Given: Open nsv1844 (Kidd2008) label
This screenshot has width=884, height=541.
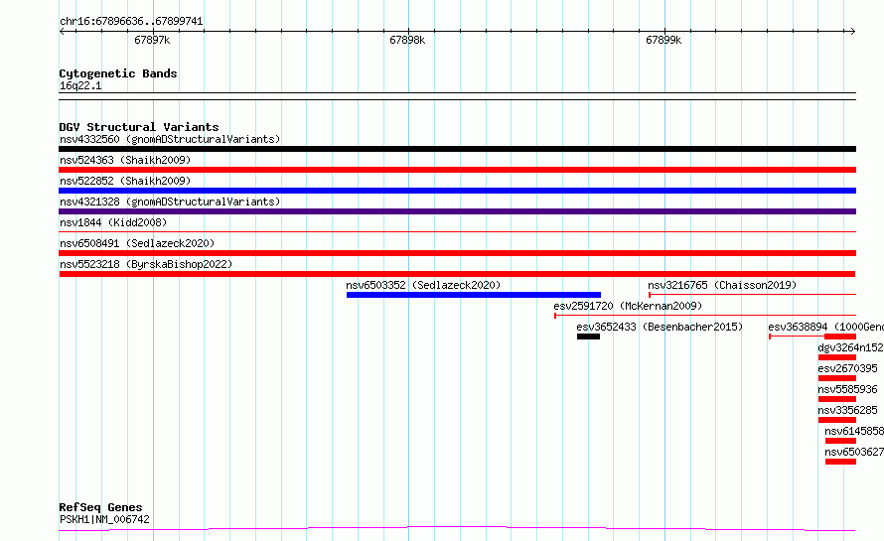Looking at the screenshot, I should click(113, 222).
